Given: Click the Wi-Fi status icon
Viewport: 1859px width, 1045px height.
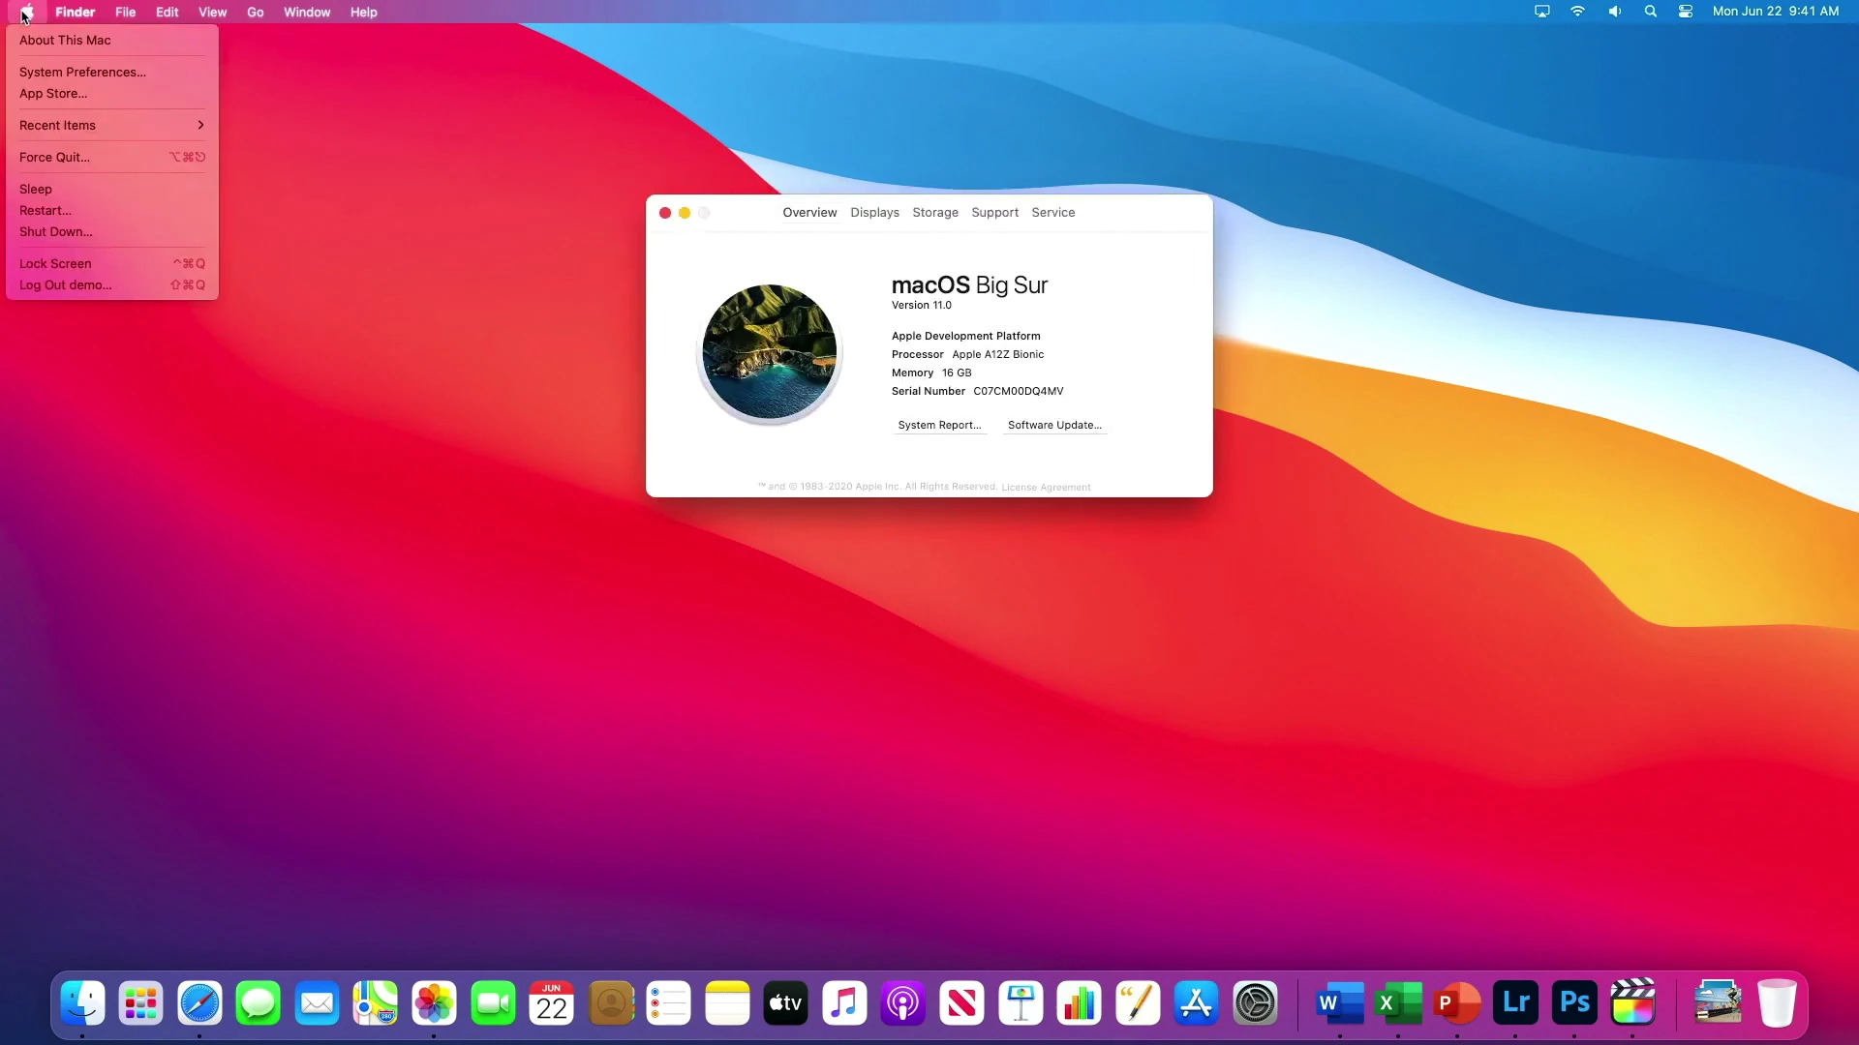Looking at the screenshot, I should point(1577,12).
